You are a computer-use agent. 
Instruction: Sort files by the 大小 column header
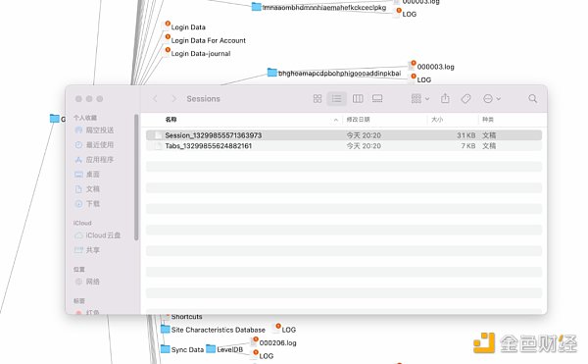tap(437, 120)
